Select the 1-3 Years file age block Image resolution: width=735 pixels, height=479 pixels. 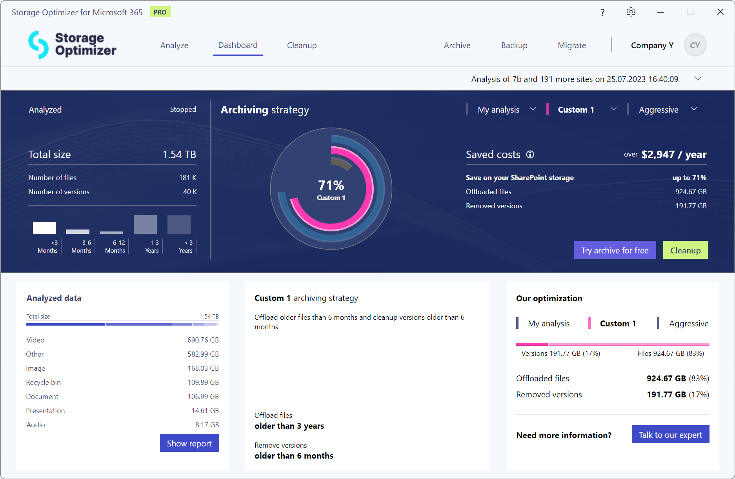click(x=145, y=224)
